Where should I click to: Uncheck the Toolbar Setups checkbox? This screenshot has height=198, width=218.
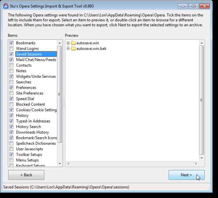point(11,154)
